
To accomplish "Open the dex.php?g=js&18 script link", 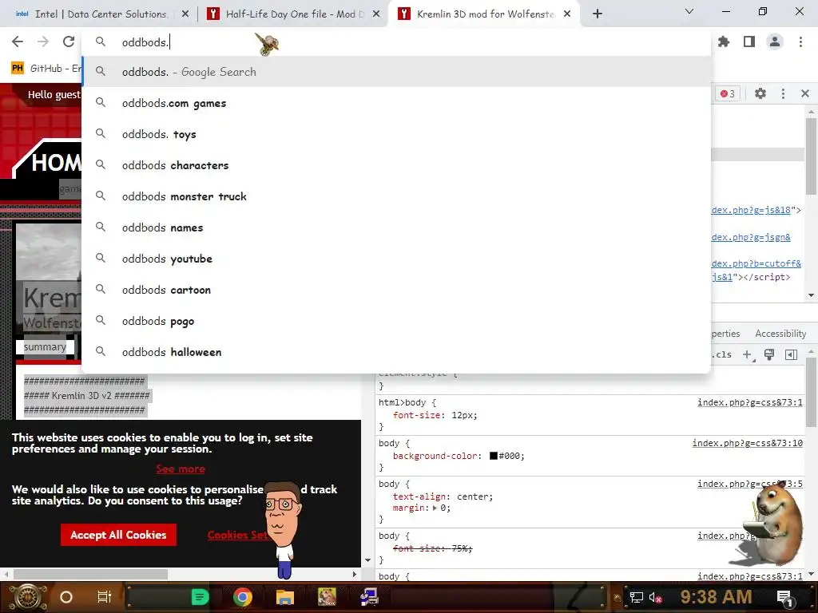I will (x=751, y=210).
